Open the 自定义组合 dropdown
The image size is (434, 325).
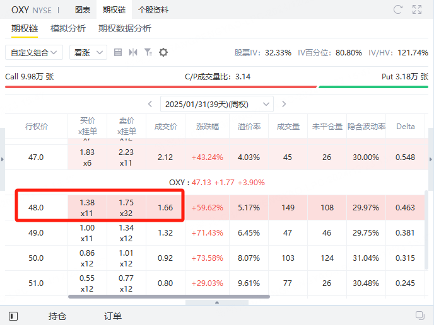34,52
